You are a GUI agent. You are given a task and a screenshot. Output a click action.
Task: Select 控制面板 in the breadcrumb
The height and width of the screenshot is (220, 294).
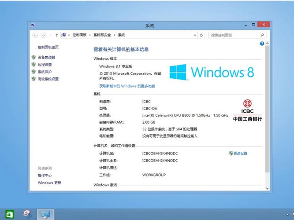(79, 35)
